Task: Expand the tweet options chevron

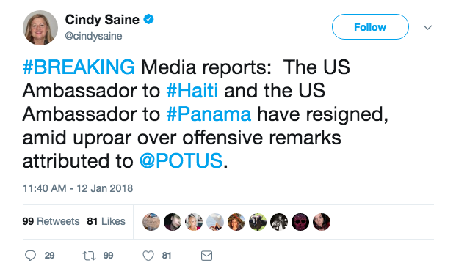Action: [x=427, y=28]
